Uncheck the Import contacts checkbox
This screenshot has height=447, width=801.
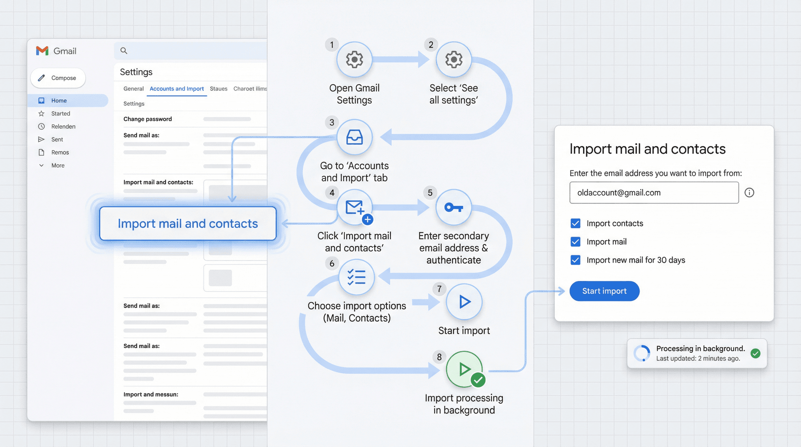pyautogui.click(x=575, y=223)
